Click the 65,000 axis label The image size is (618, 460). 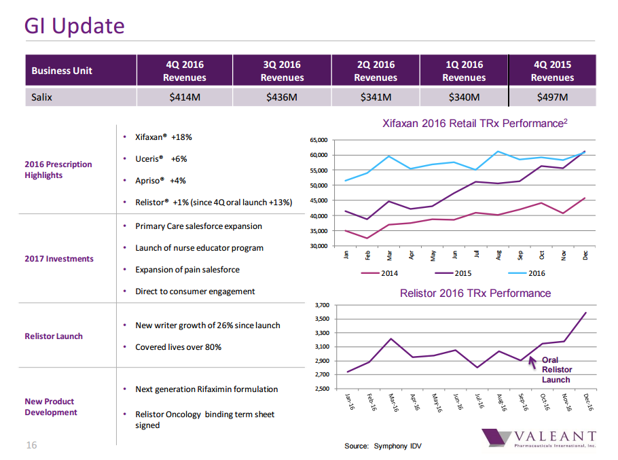click(319, 140)
